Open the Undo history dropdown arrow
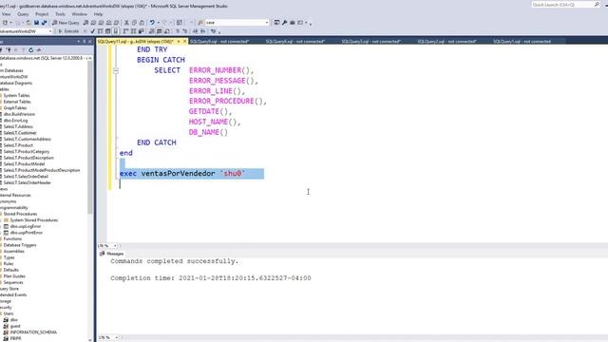The width and height of the screenshot is (608, 342). pyautogui.click(x=158, y=23)
